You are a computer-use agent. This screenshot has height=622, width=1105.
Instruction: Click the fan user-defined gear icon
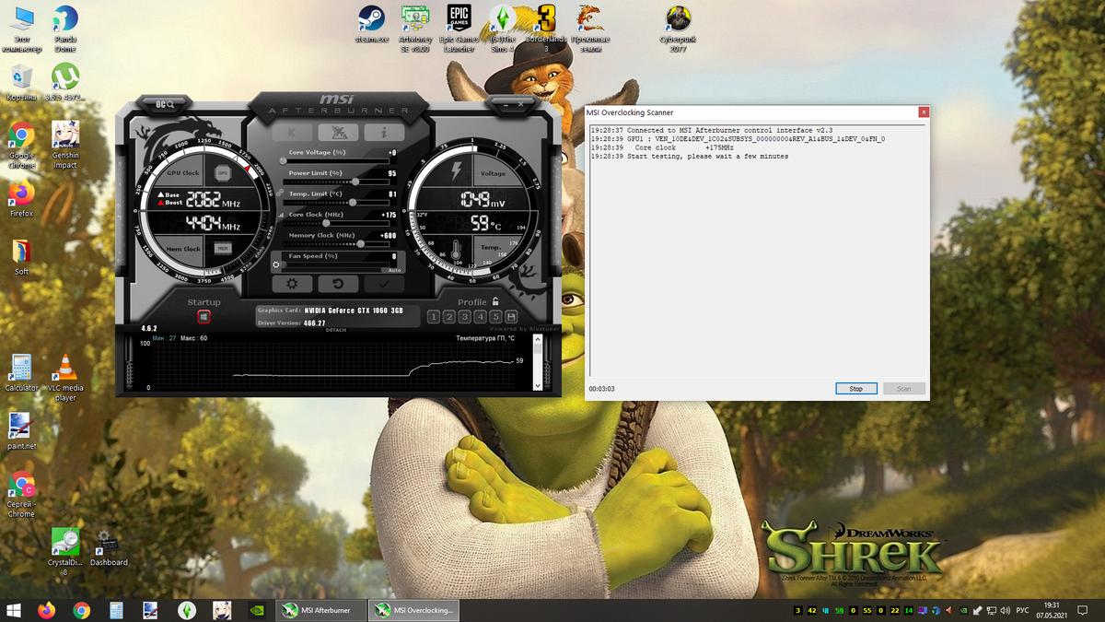[275, 265]
